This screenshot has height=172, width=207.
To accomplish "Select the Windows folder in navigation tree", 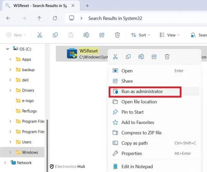I will coord(30,152).
